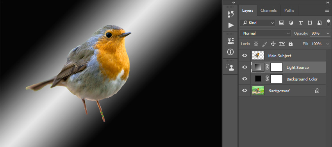Select the Main Subject layer name
This screenshot has width=332, height=147.
tap(280, 56)
